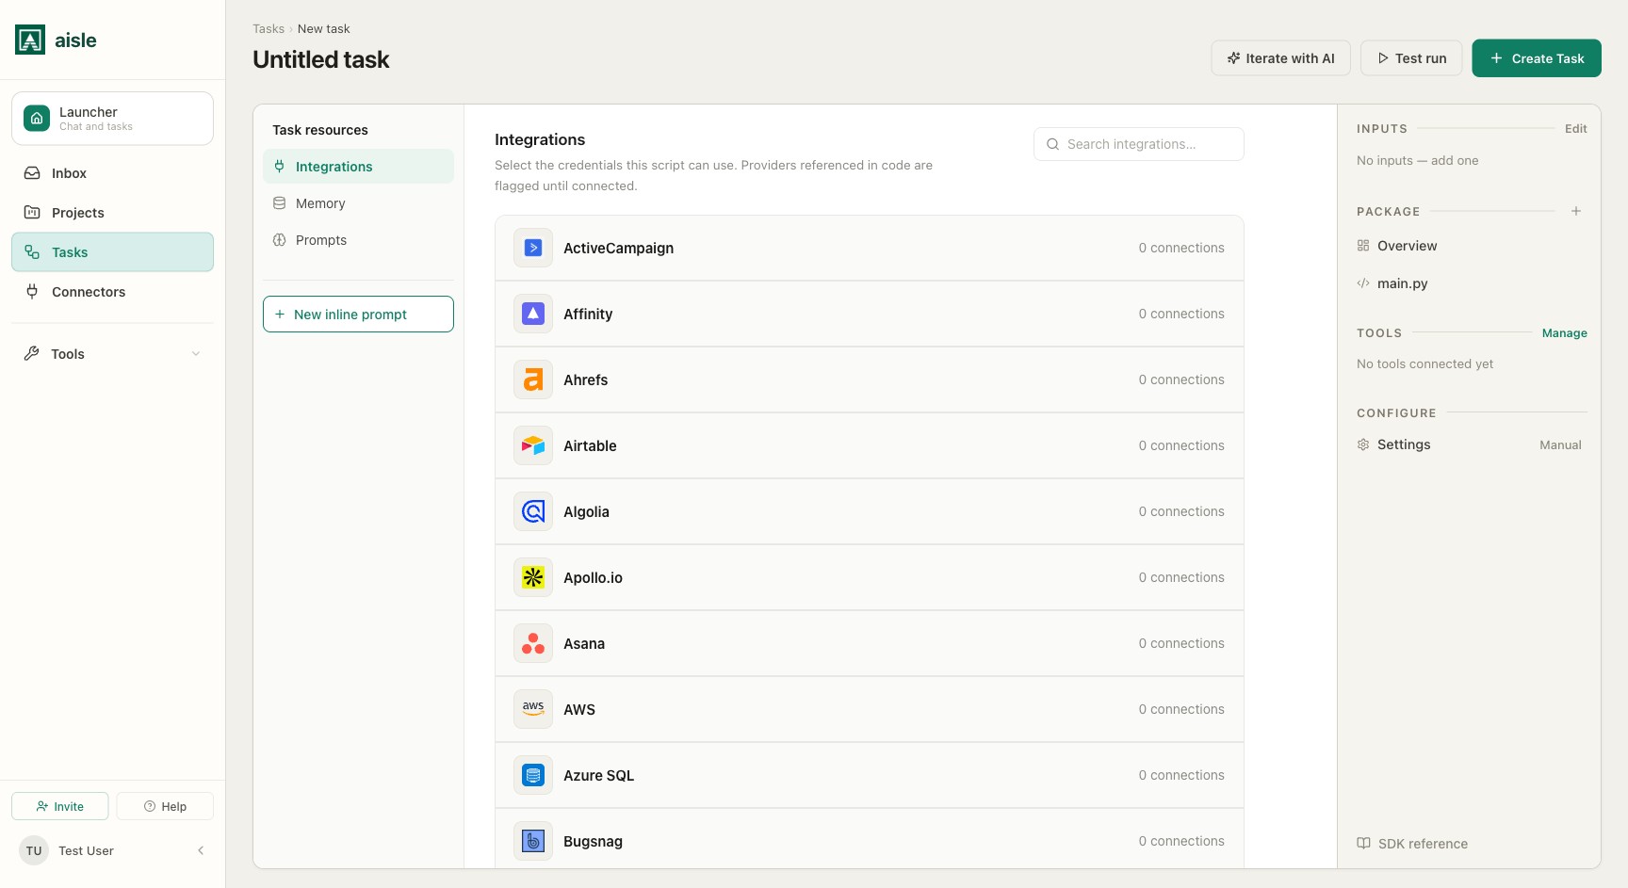Click the Apollo.io logo icon

point(533,577)
